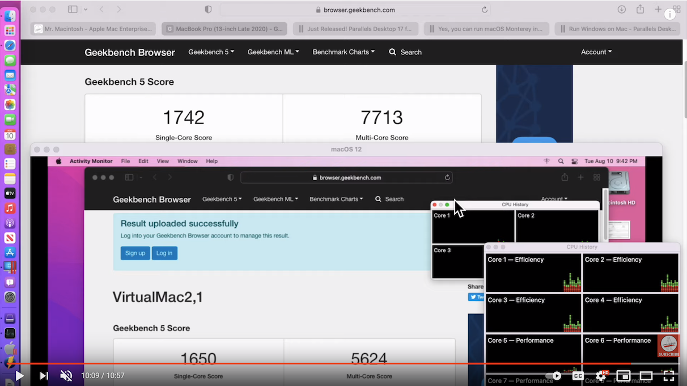
Task: Open Finder from the Dock
Action: (10, 15)
